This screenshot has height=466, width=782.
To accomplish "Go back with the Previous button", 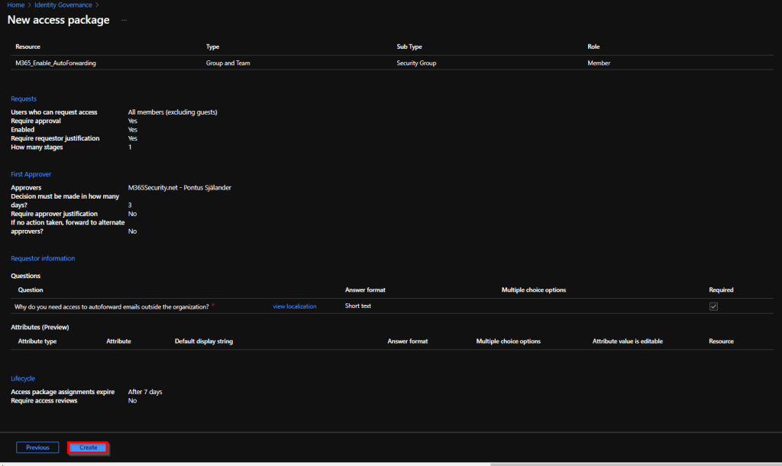I will [x=37, y=448].
